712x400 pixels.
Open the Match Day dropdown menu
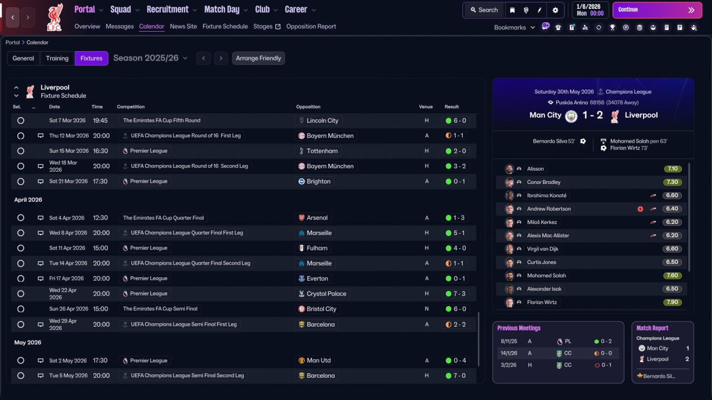tap(226, 9)
